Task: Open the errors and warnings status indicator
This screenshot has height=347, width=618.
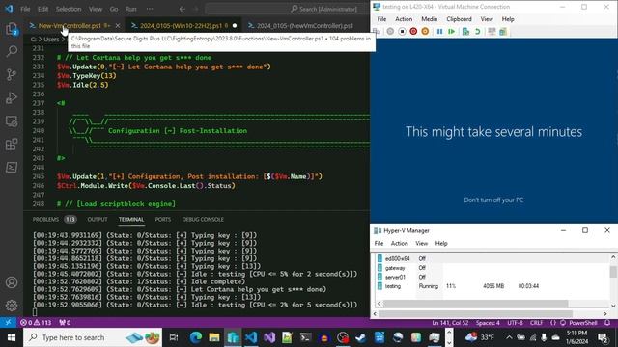Action: 36,323
